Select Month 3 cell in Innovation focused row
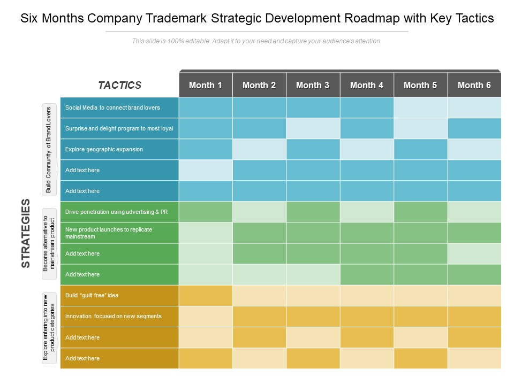Screen dimensions: 514x385 pyautogui.click(x=313, y=316)
